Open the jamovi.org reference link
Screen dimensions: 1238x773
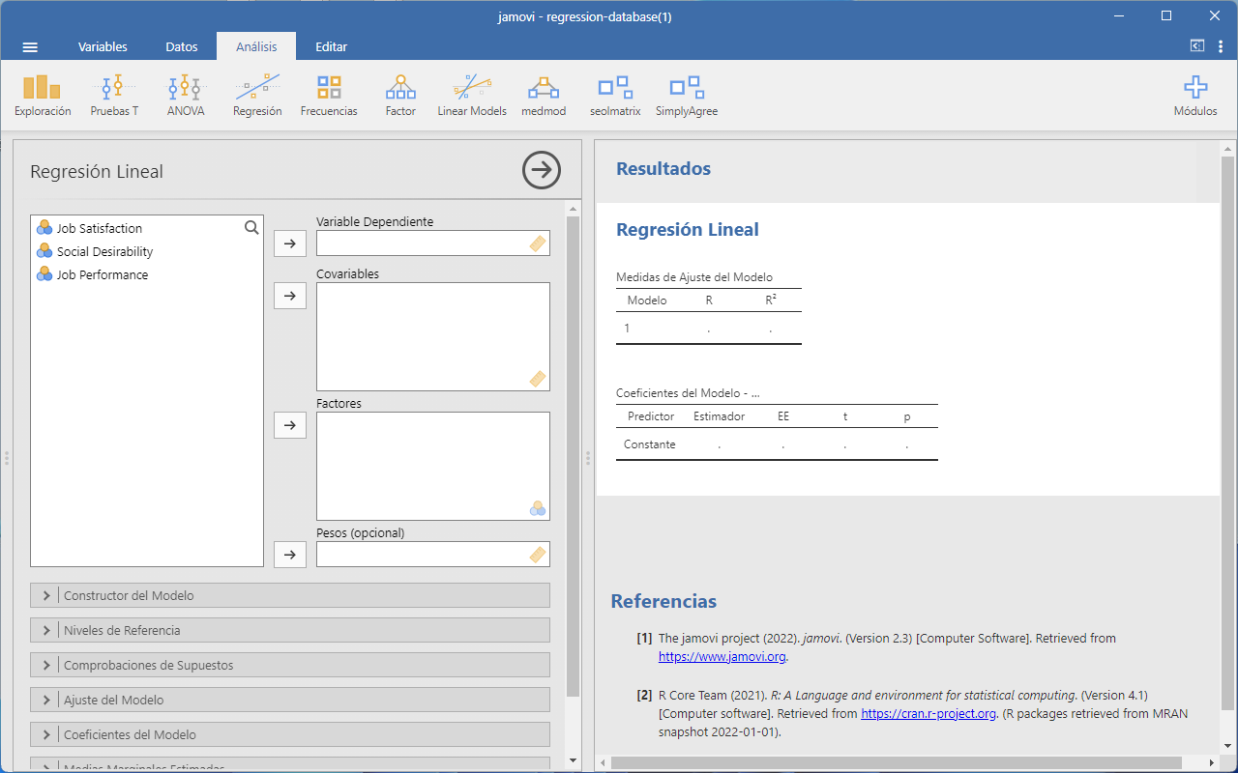click(x=722, y=656)
